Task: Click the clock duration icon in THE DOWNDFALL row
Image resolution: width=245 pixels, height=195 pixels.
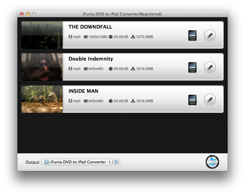Action: (x=111, y=37)
